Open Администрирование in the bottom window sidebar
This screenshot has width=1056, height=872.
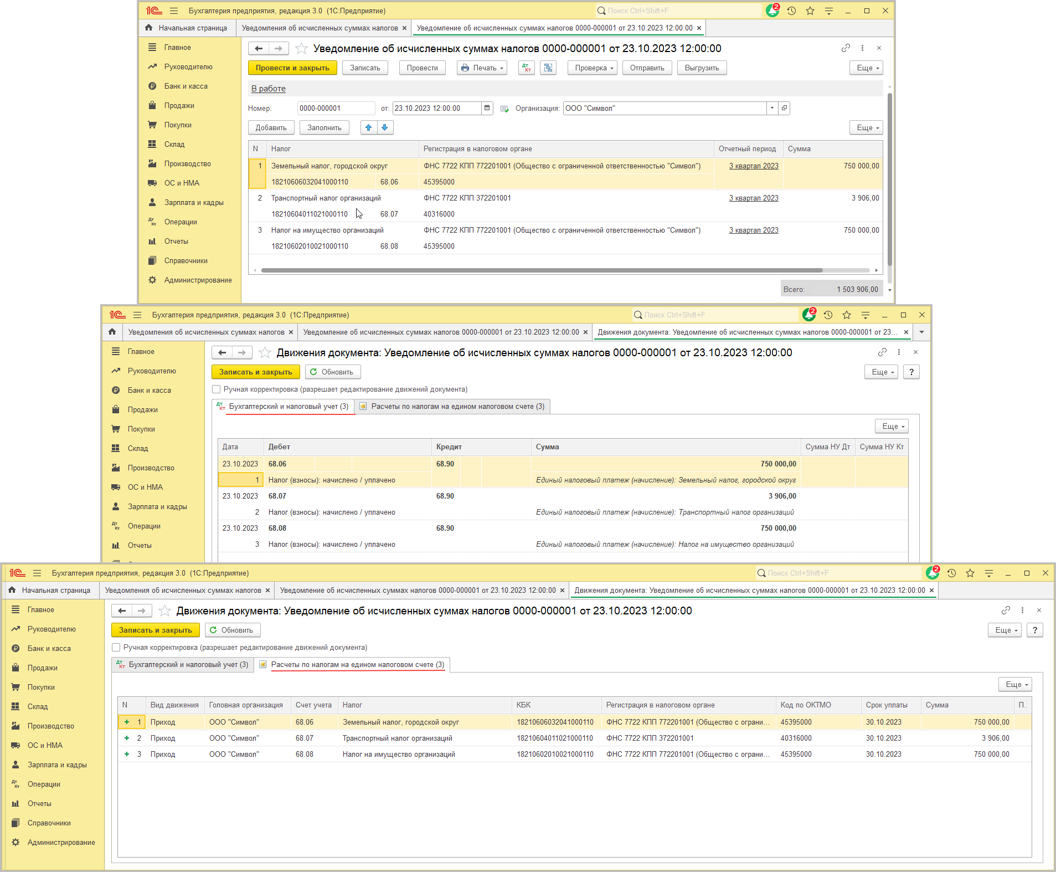pos(61,843)
